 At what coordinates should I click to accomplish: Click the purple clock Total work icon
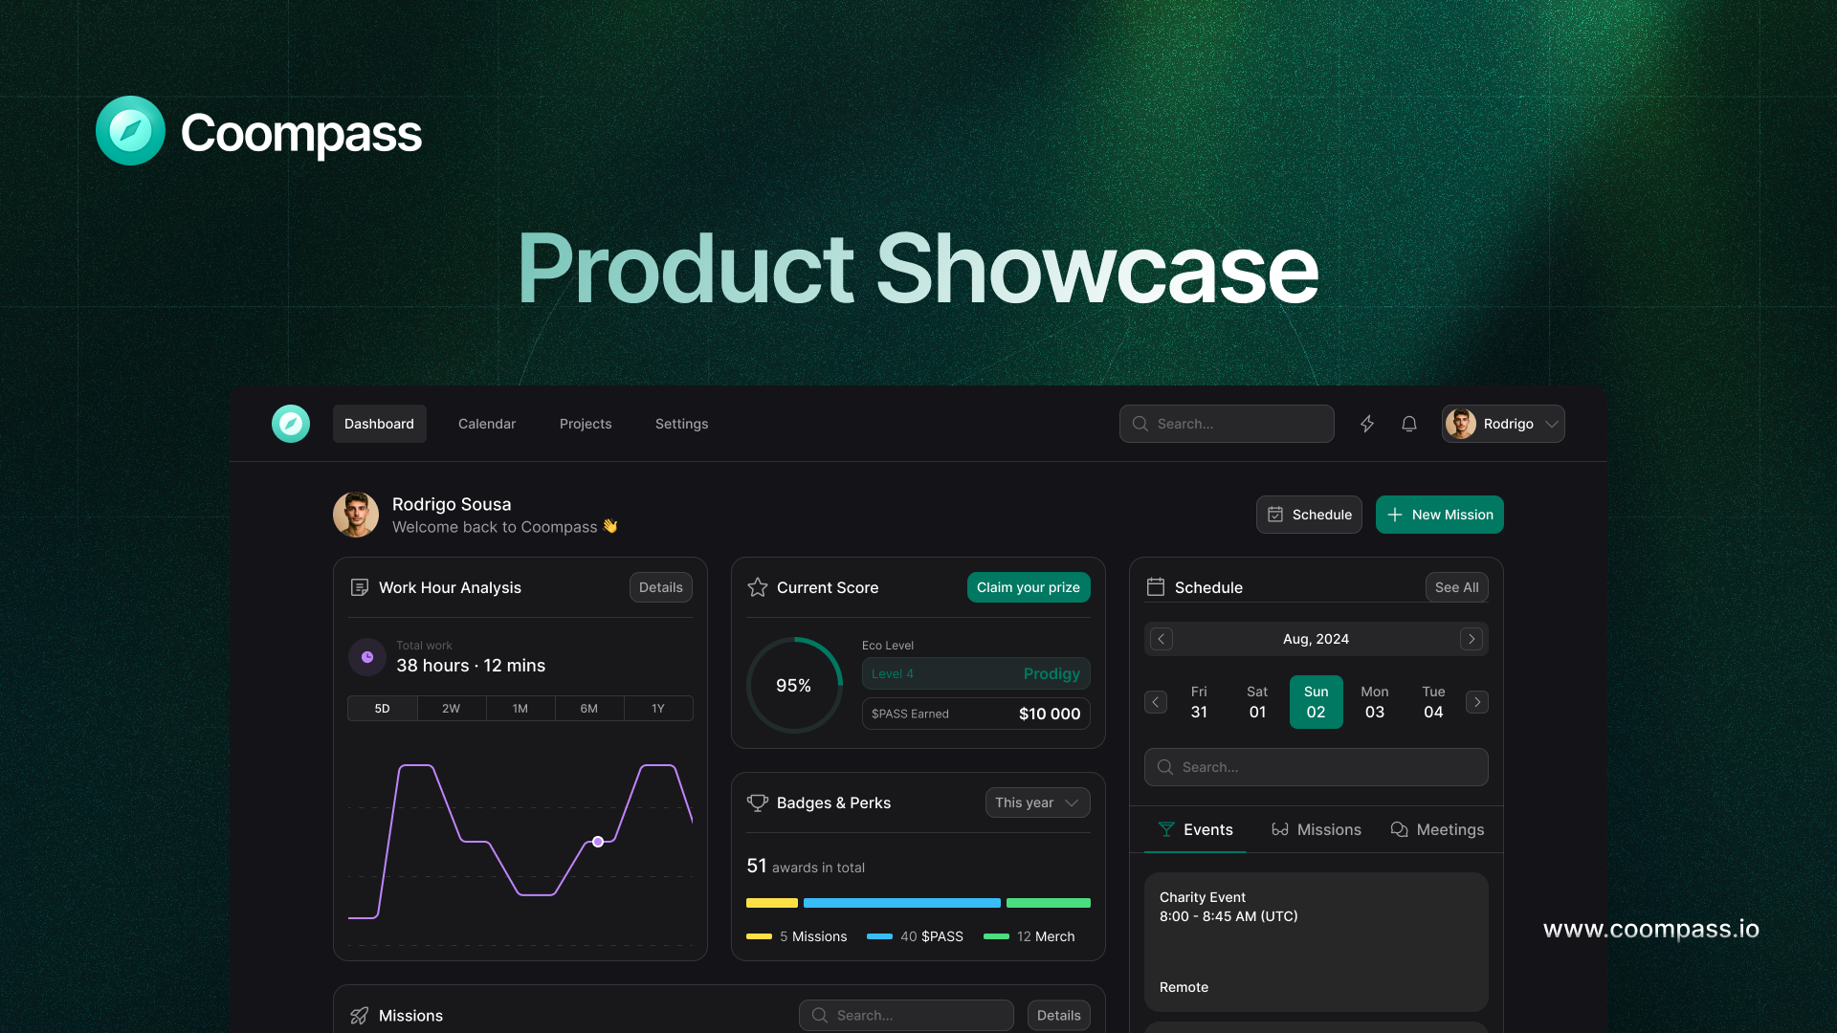[367, 657]
